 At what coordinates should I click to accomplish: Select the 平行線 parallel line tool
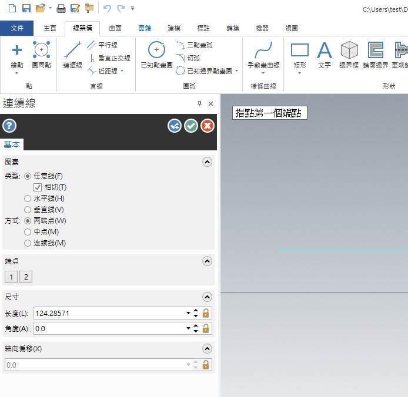click(x=102, y=45)
